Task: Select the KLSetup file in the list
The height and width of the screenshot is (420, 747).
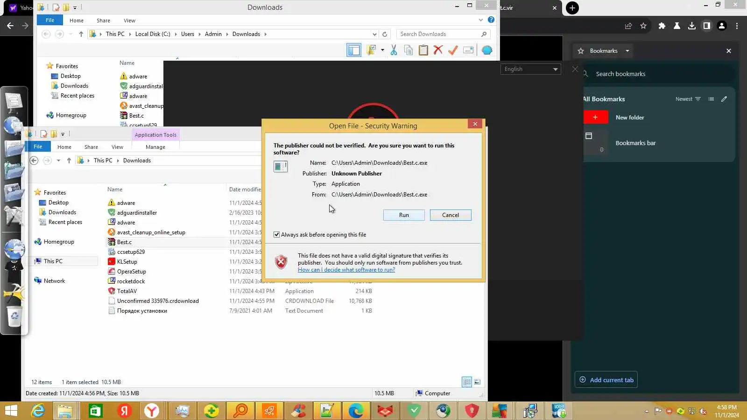Action: [127, 262]
